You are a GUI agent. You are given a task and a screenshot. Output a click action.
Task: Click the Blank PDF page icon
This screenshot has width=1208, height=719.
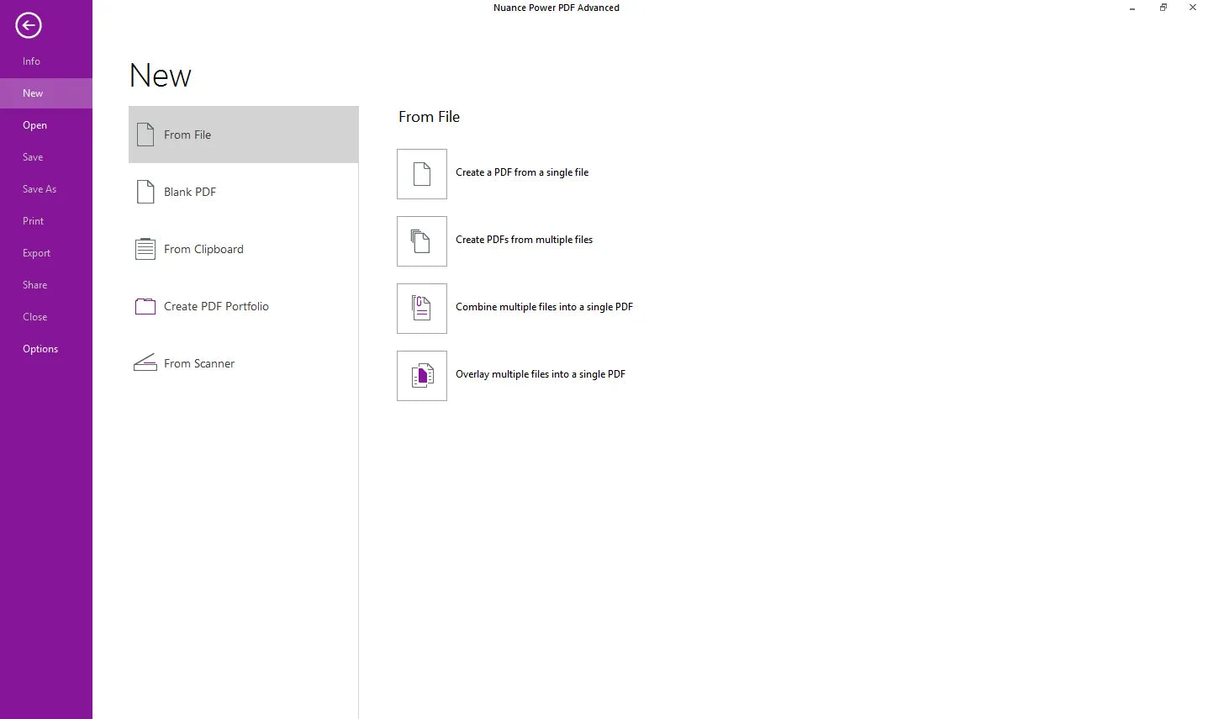point(145,191)
